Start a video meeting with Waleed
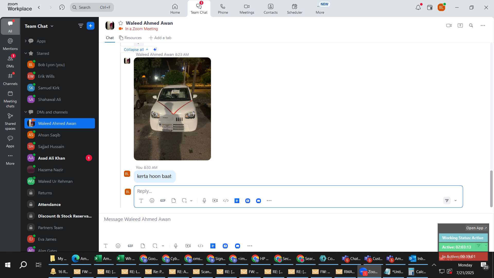 449,25
